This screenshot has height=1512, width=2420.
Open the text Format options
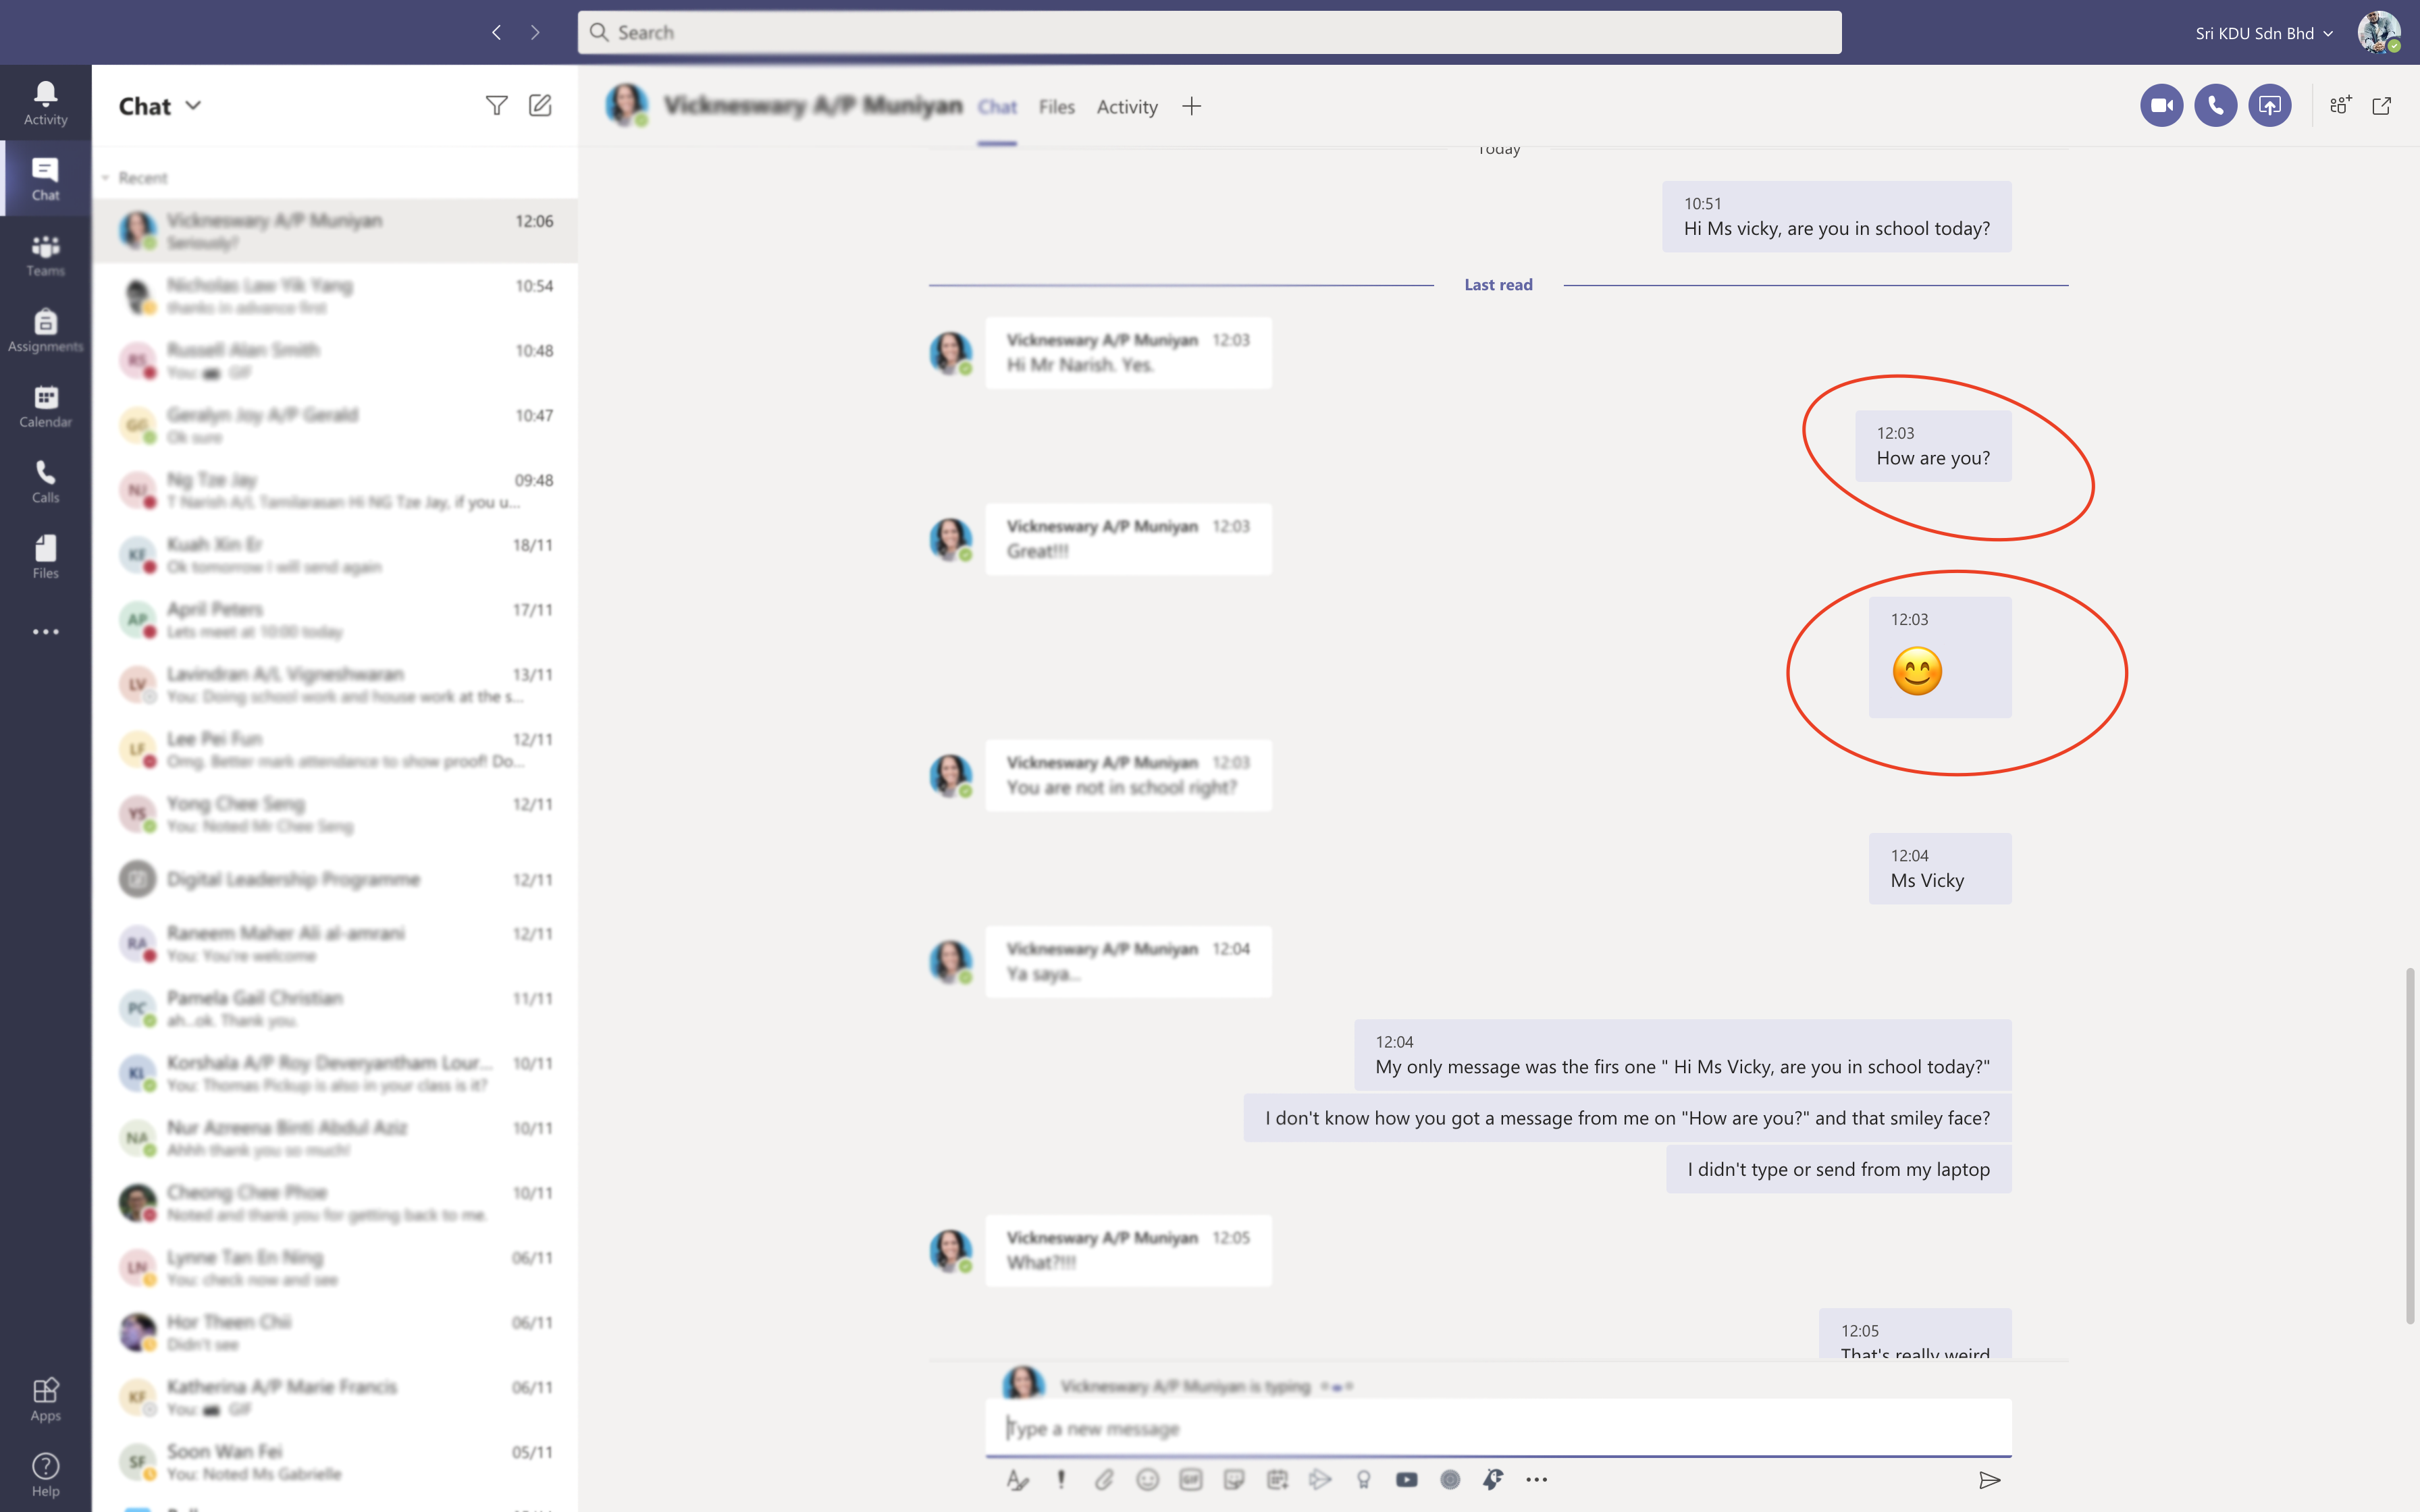1017,1480
